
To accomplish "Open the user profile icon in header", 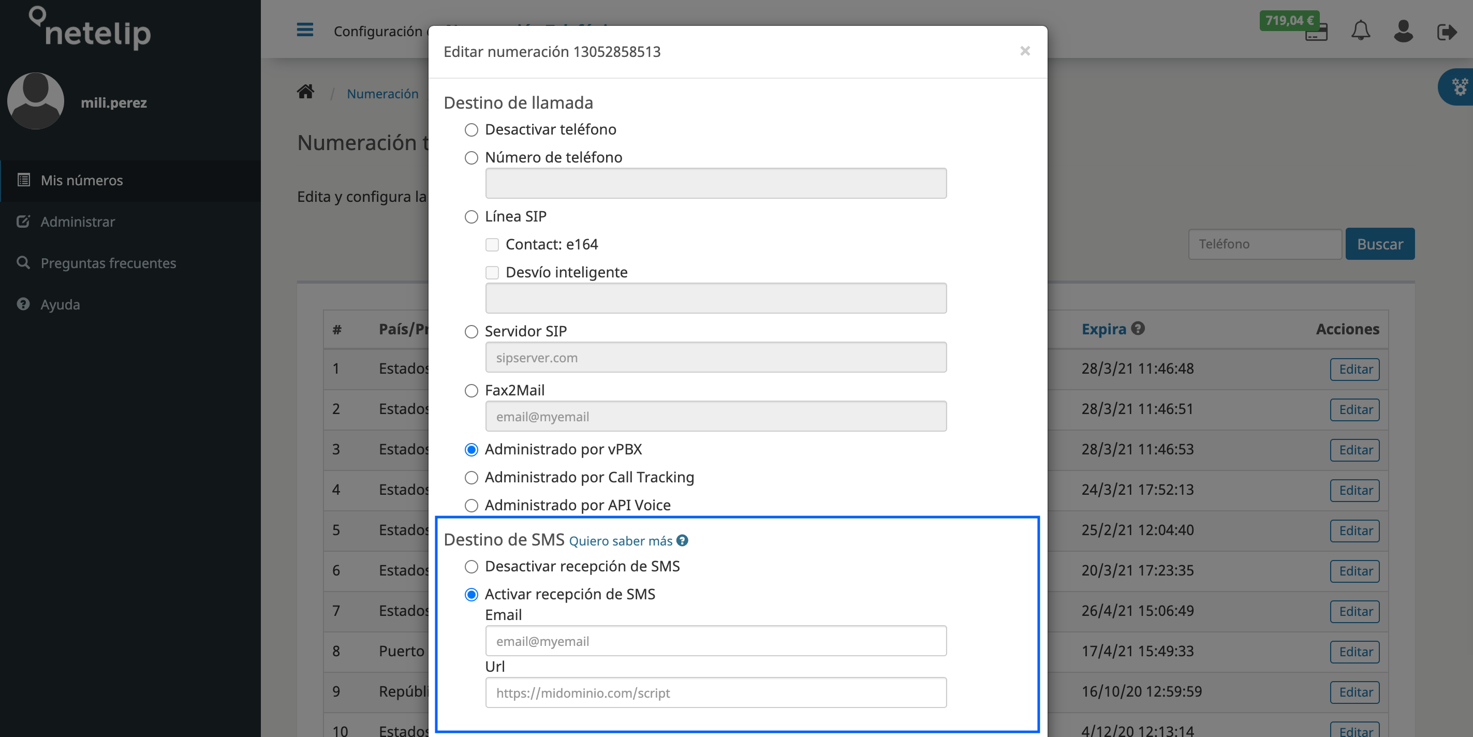I will (1403, 31).
